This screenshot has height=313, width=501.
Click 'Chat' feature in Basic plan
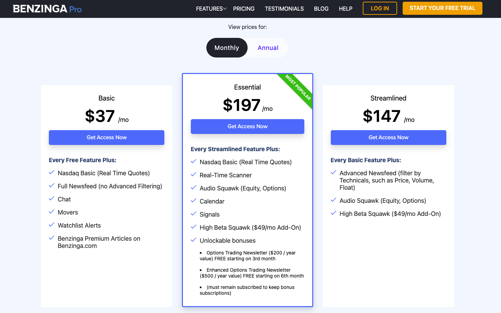64,199
